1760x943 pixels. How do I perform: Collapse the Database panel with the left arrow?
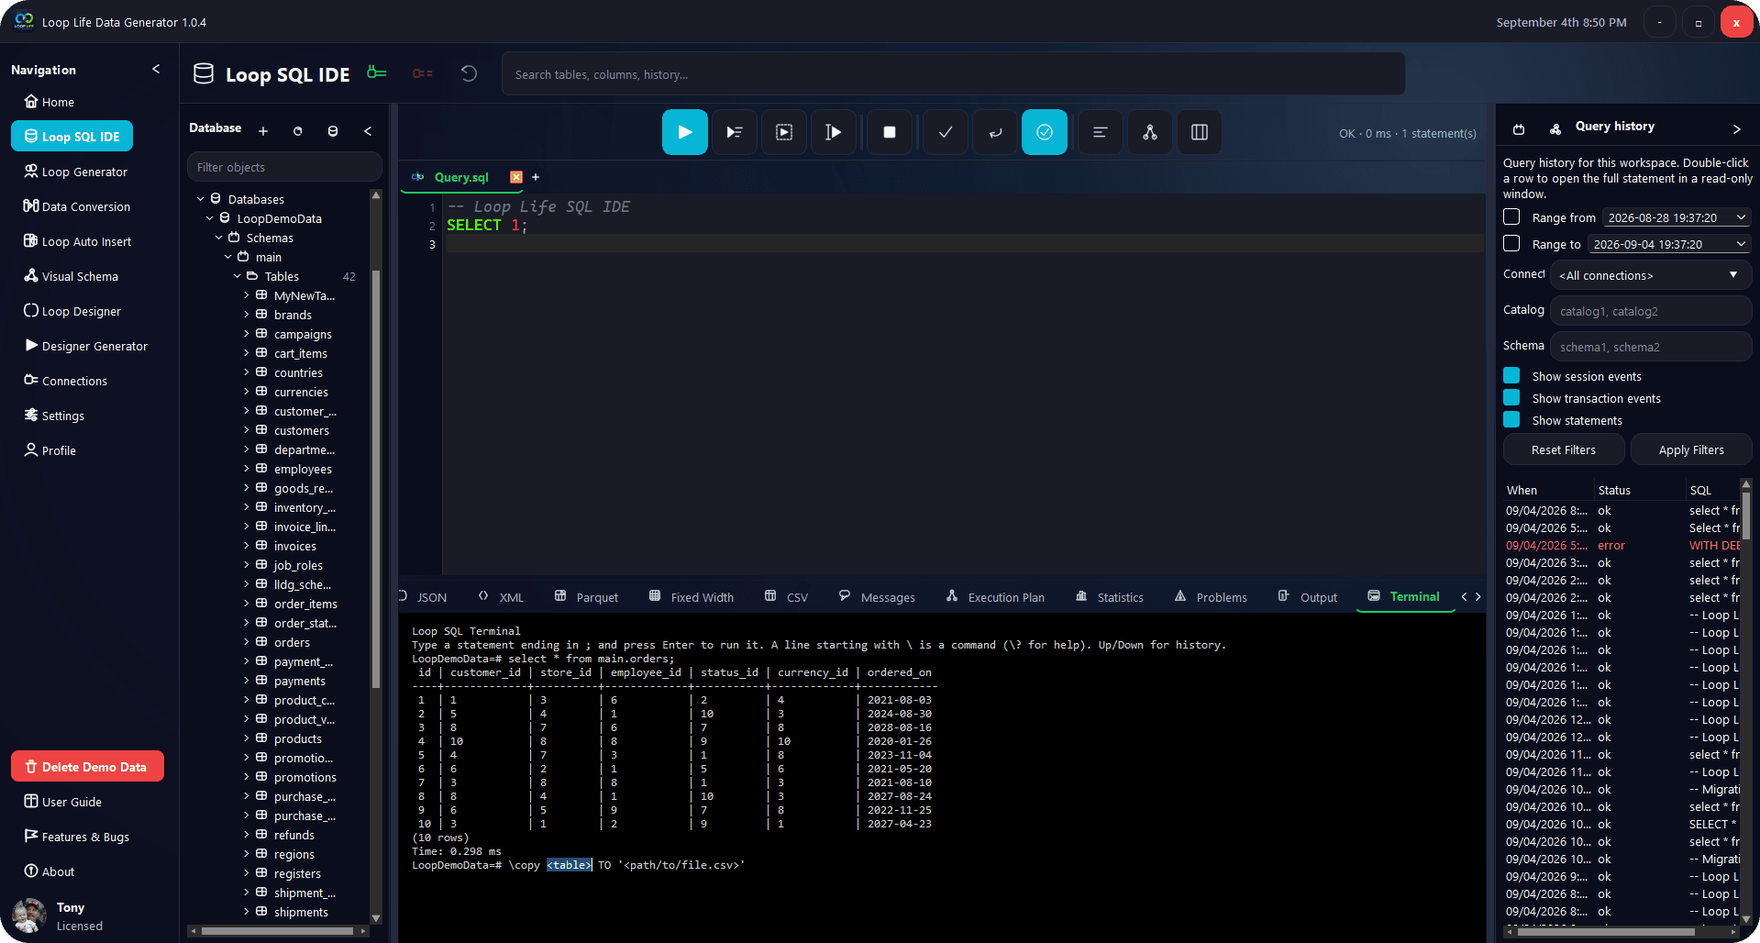tap(368, 131)
